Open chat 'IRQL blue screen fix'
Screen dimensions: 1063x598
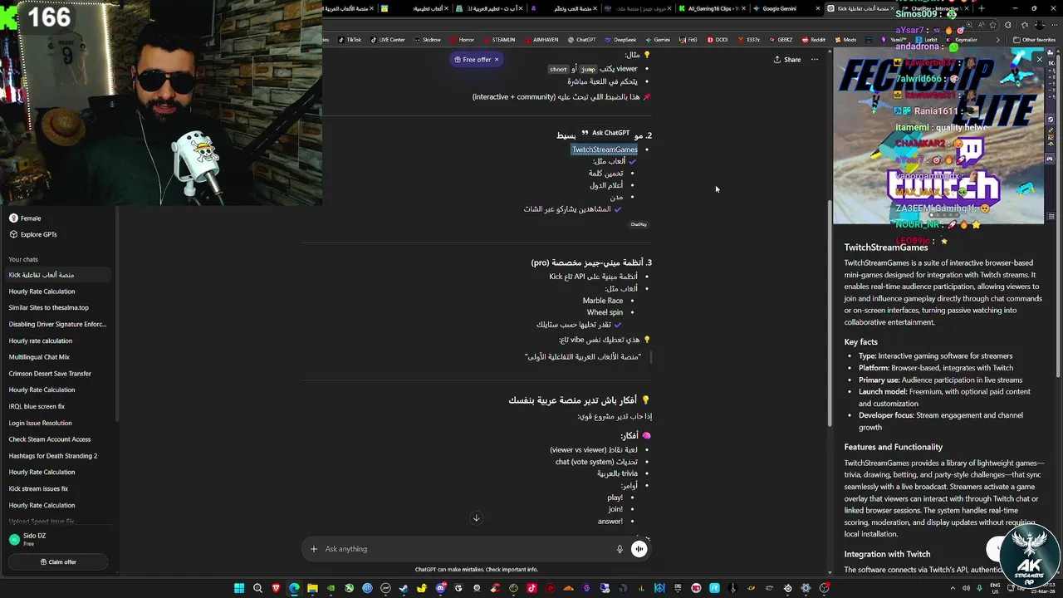point(37,406)
